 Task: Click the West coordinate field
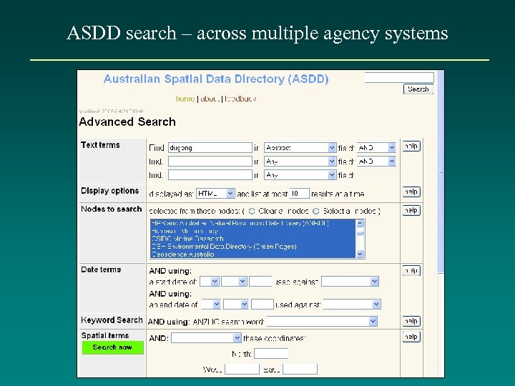click(x=242, y=369)
